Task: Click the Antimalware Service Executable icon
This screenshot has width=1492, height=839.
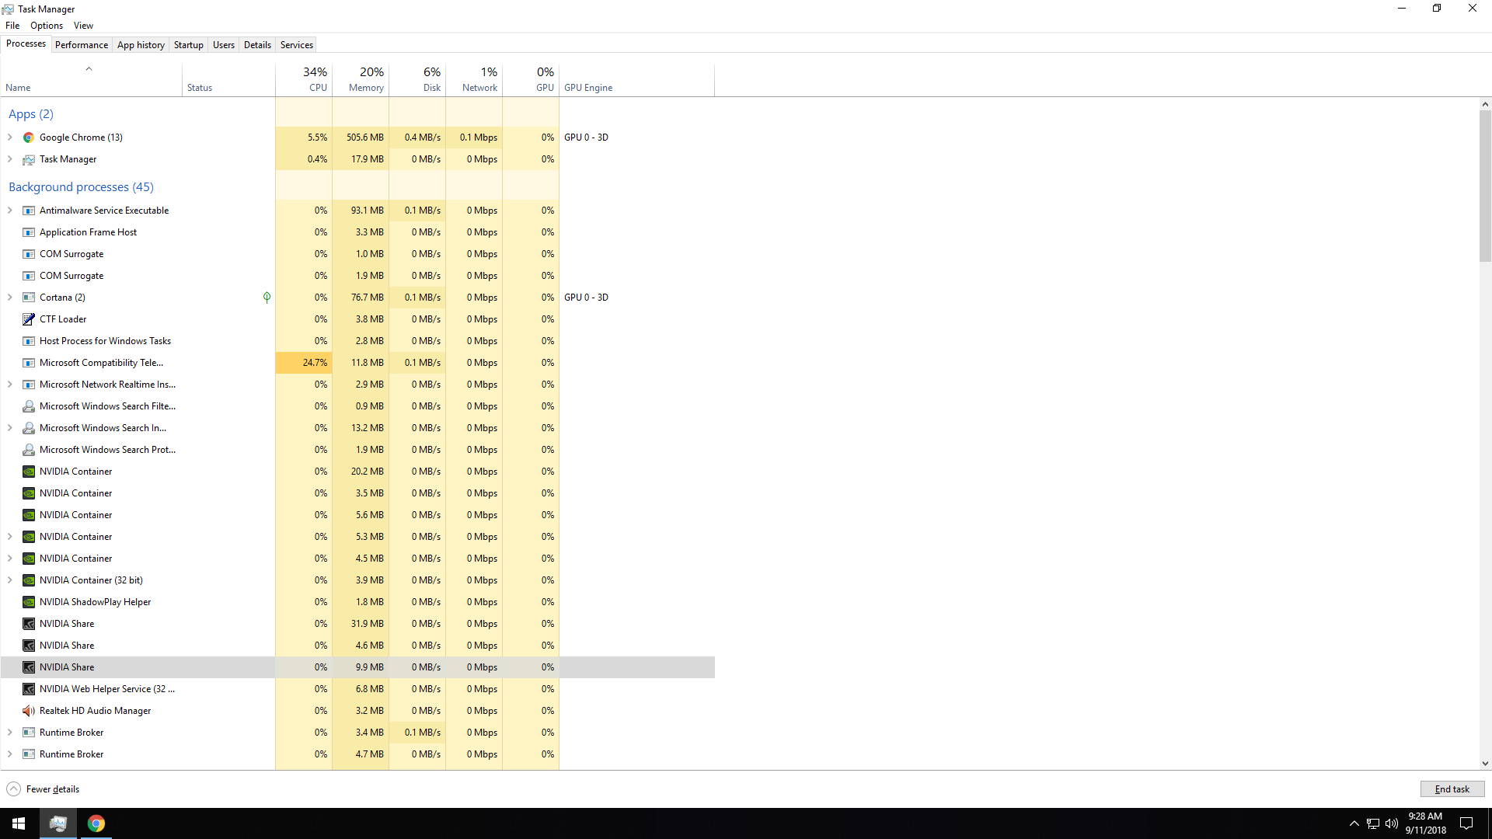Action: [x=29, y=211]
